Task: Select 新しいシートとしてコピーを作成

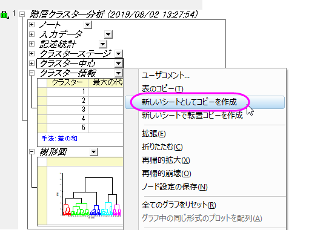Action: pyautogui.click(x=205, y=102)
